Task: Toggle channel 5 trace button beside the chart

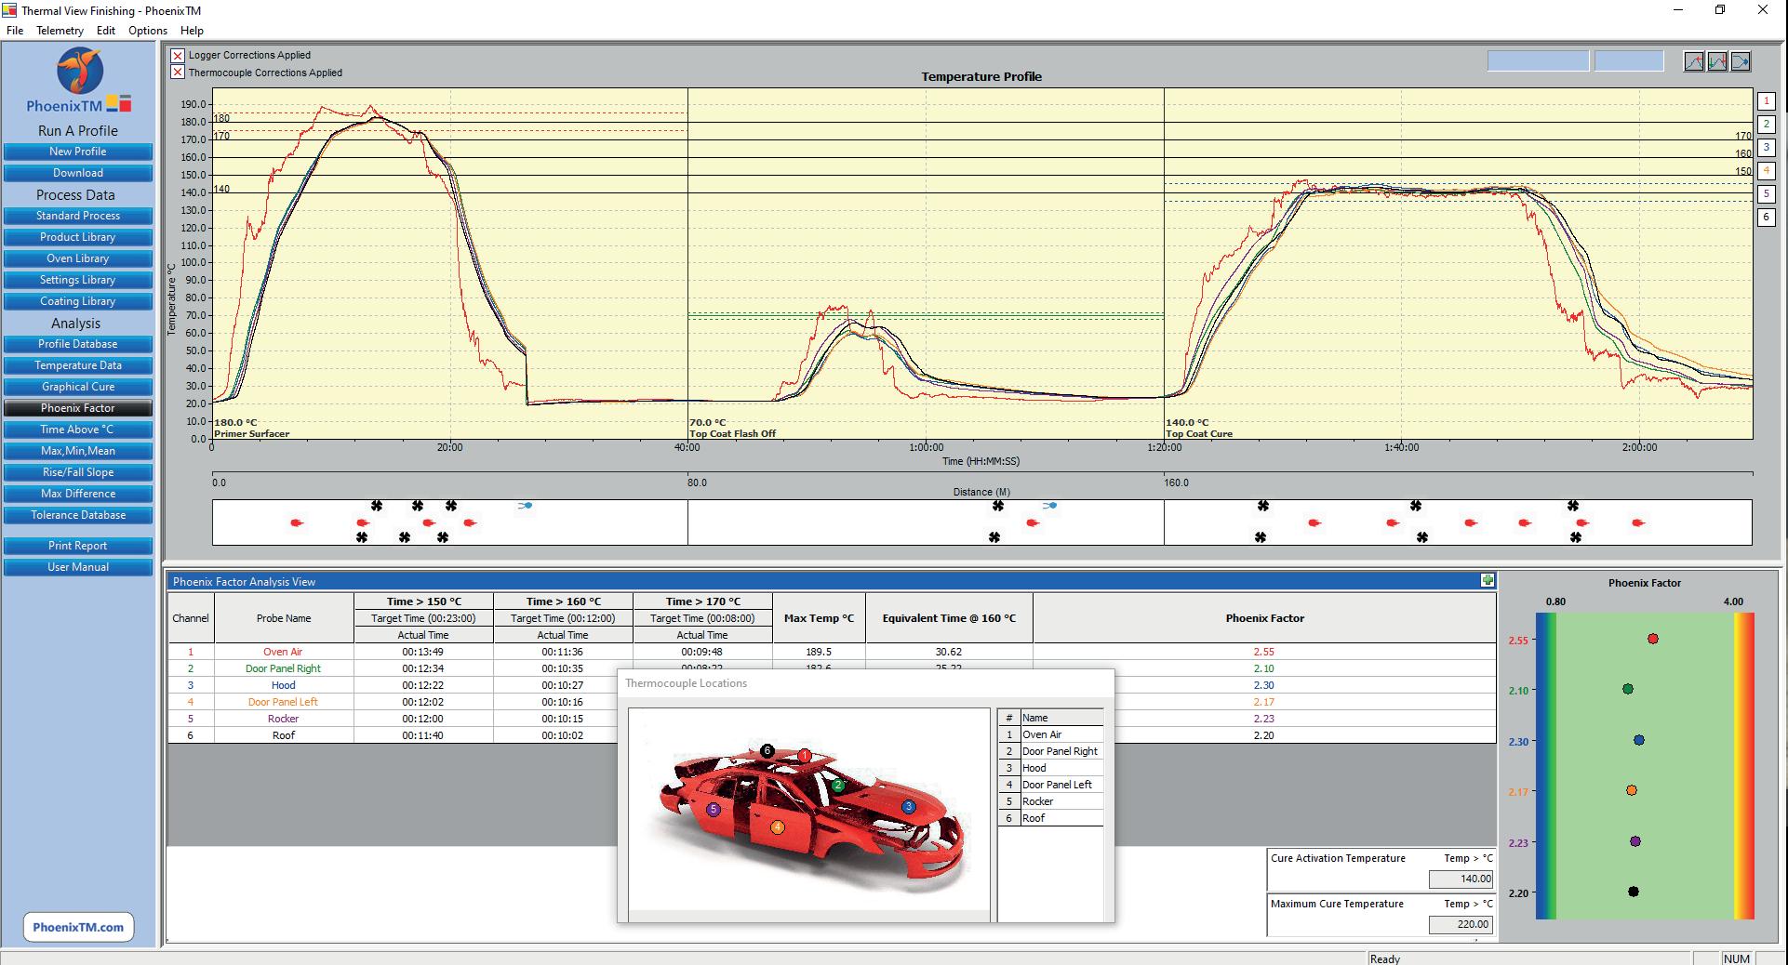Action: [1766, 193]
